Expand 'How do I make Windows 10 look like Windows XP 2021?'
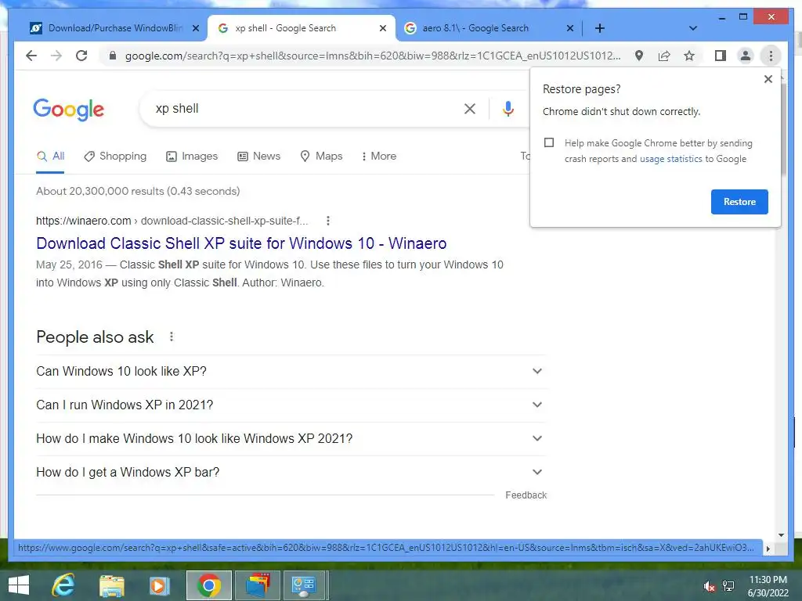The height and width of the screenshot is (601, 802). (291, 439)
